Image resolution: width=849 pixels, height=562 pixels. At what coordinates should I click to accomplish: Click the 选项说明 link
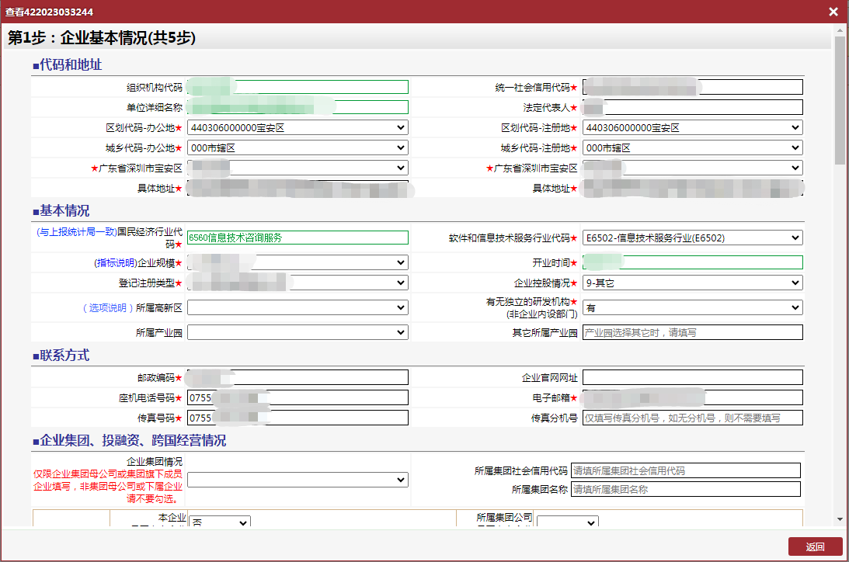point(106,308)
